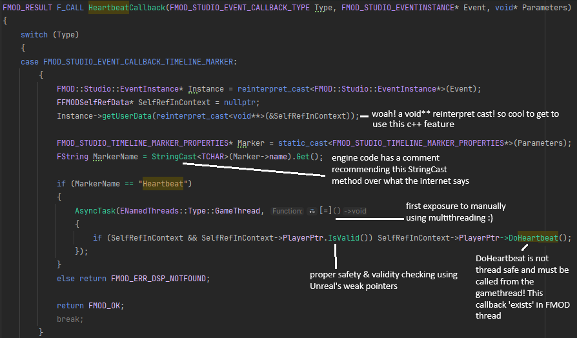577x338 pixels.
Task: Click the [=] lambda capture
Action: 326,211
